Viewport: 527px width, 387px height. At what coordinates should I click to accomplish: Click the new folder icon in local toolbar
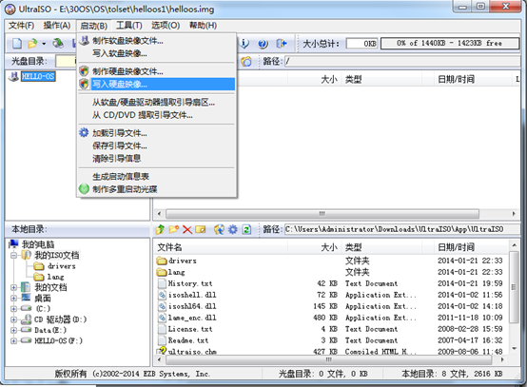click(174, 229)
